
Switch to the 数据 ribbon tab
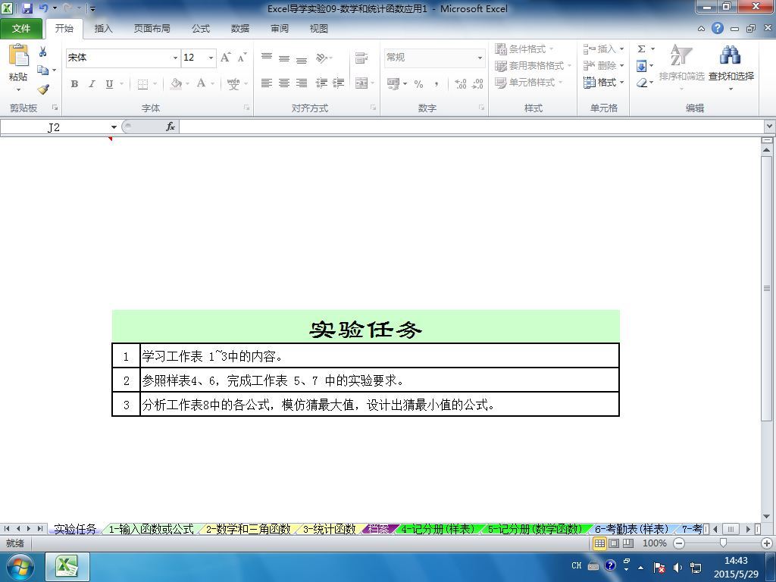point(240,29)
